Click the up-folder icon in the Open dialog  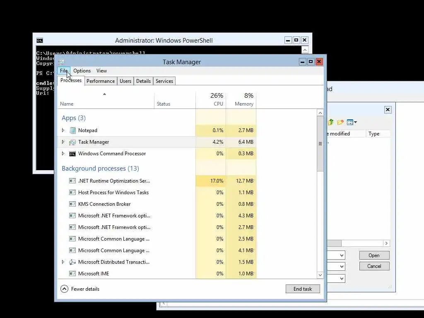point(331,122)
